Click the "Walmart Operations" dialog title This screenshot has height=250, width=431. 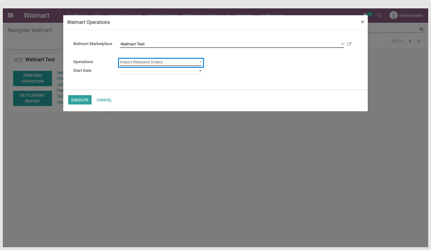(x=88, y=22)
